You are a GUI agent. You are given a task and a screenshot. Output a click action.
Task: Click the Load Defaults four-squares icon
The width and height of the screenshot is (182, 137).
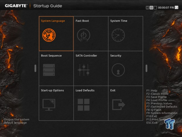83,105
